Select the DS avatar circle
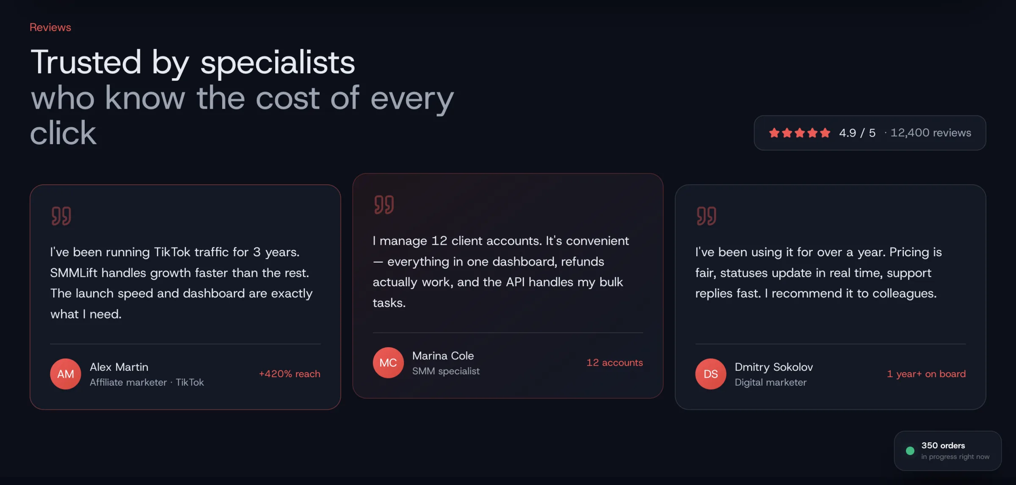The width and height of the screenshot is (1016, 485). point(711,374)
